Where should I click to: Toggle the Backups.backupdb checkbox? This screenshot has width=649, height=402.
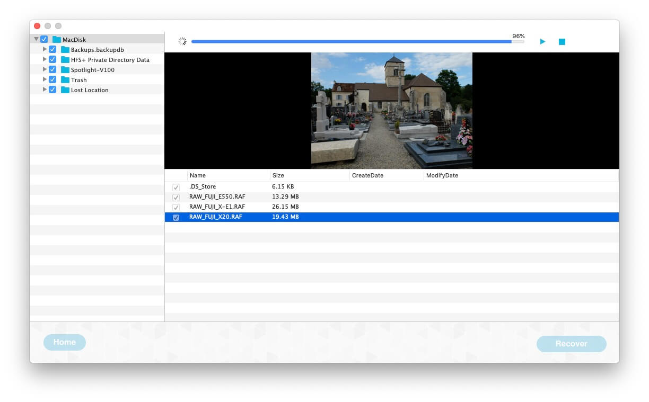pyautogui.click(x=52, y=49)
